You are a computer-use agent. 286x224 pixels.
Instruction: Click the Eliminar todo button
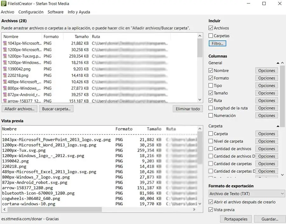(188, 109)
